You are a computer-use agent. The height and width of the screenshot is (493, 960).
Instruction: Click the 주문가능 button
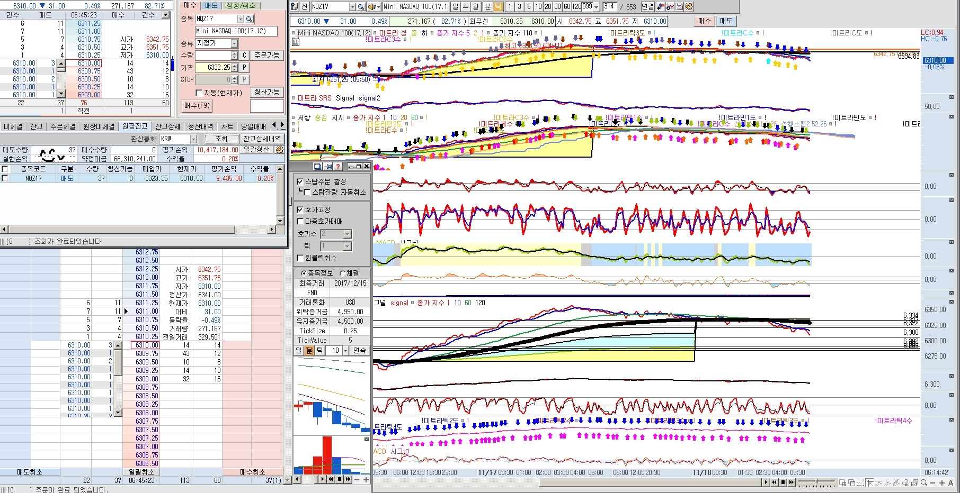[x=267, y=56]
